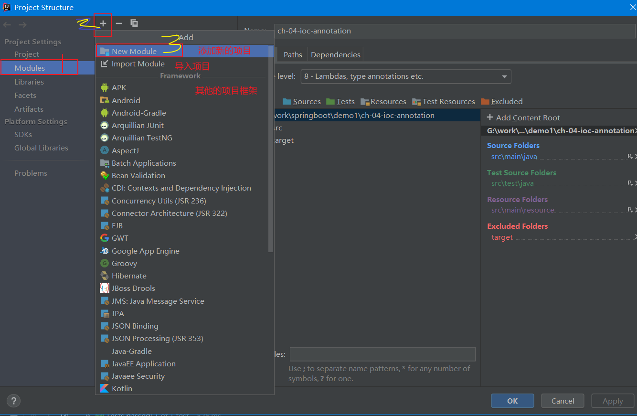Mark folder as Test Resources
Screen dimensions: 637x416
tap(444, 101)
